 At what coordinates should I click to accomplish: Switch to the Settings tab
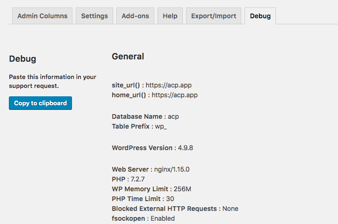tap(94, 16)
